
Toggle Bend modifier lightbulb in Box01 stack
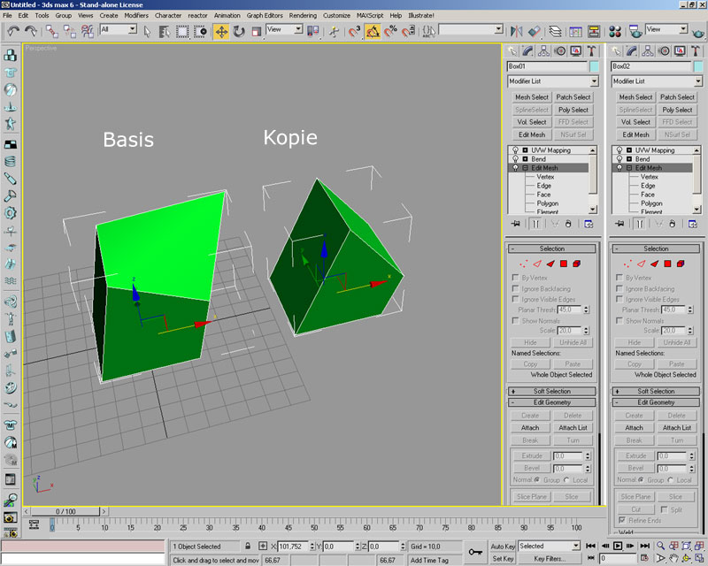(513, 159)
